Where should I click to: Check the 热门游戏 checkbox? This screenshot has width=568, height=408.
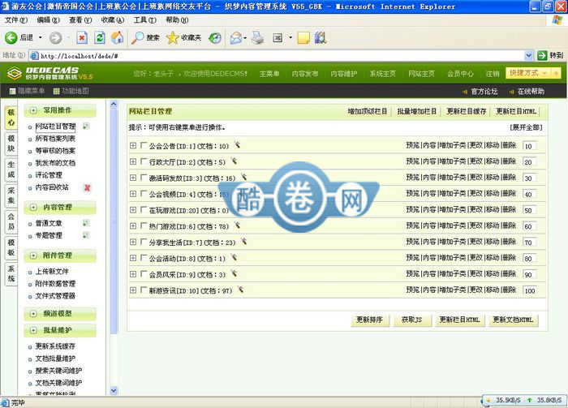[144, 226]
